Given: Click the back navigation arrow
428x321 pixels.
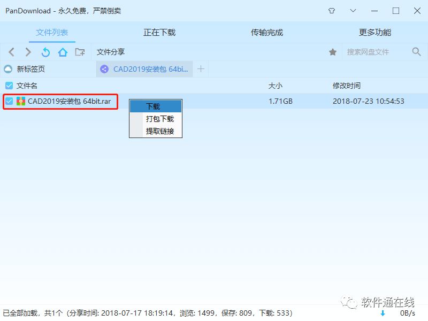Looking at the screenshot, I should click(11, 52).
